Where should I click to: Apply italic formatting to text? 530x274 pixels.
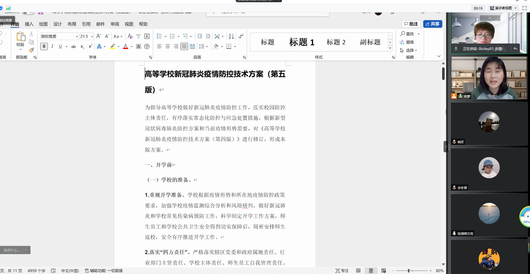click(x=52, y=46)
